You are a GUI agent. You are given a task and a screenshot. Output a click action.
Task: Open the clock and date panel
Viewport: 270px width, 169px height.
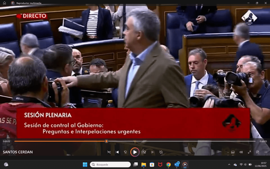(260, 165)
